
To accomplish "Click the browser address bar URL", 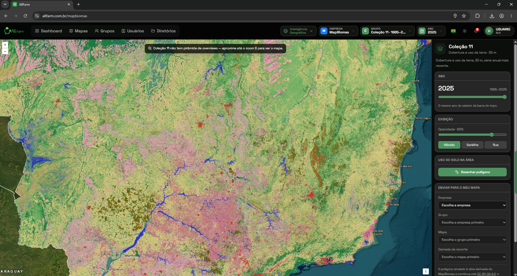I will pyautogui.click(x=65, y=16).
